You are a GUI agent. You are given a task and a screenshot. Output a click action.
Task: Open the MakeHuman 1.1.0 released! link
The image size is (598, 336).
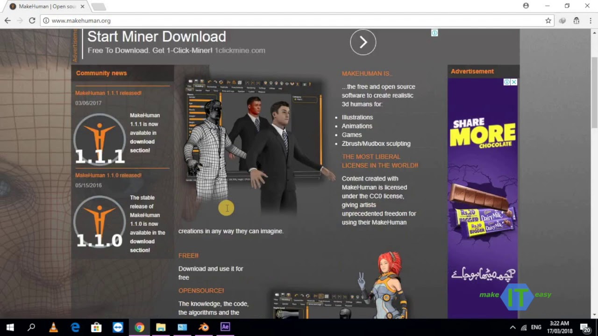click(x=108, y=175)
